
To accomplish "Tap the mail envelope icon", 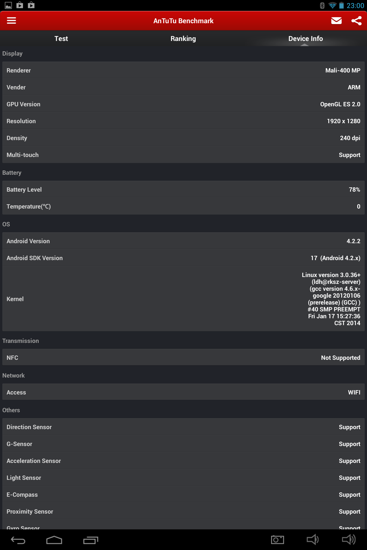I will (x=336, y=21).
